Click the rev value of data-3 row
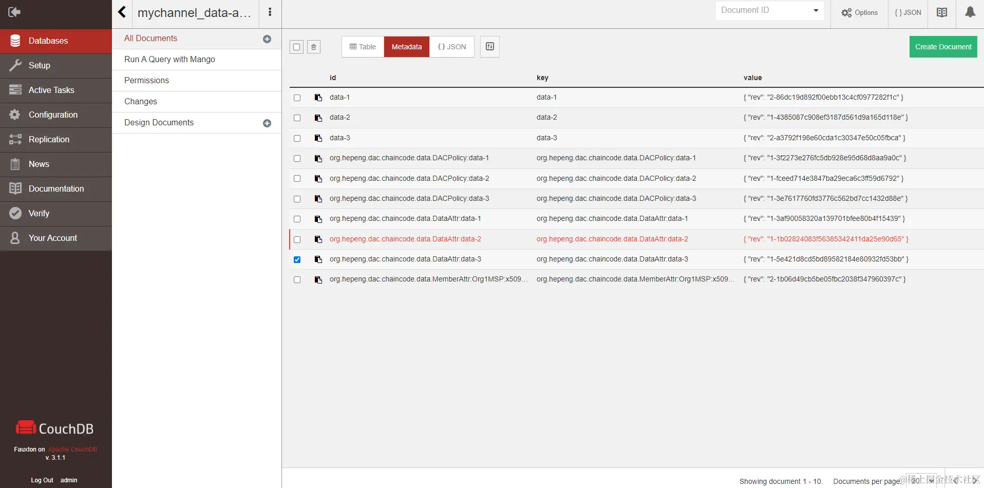This screenshot has height=488, width=984. (824, 138)
